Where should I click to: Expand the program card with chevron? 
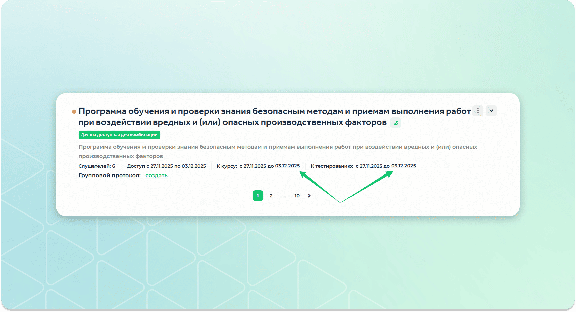coord(491,111)
